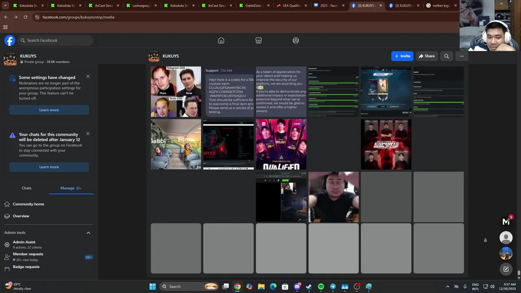
Task: Open Steam from the taskbar
Action: [x=309, y=286]
